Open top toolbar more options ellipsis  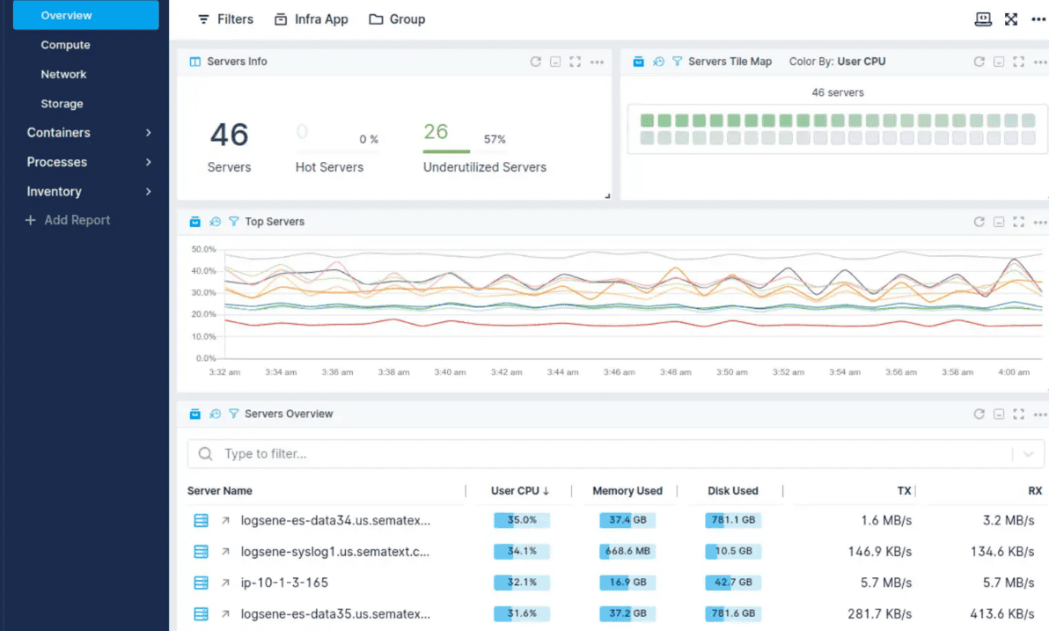1038,19
